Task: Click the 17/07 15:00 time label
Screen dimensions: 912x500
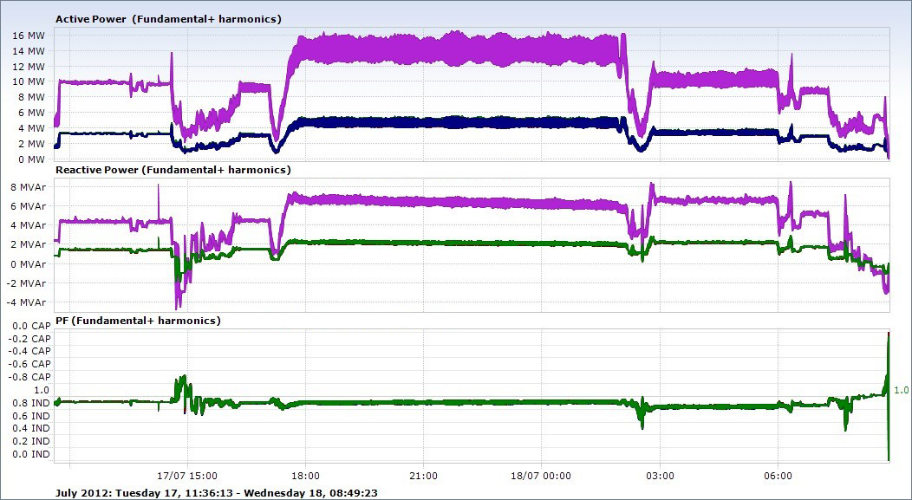Action: [187, 476]
